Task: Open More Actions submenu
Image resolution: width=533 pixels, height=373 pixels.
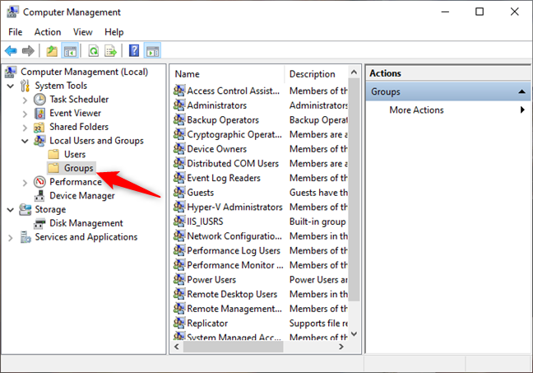Action: (x=448, y=110)
